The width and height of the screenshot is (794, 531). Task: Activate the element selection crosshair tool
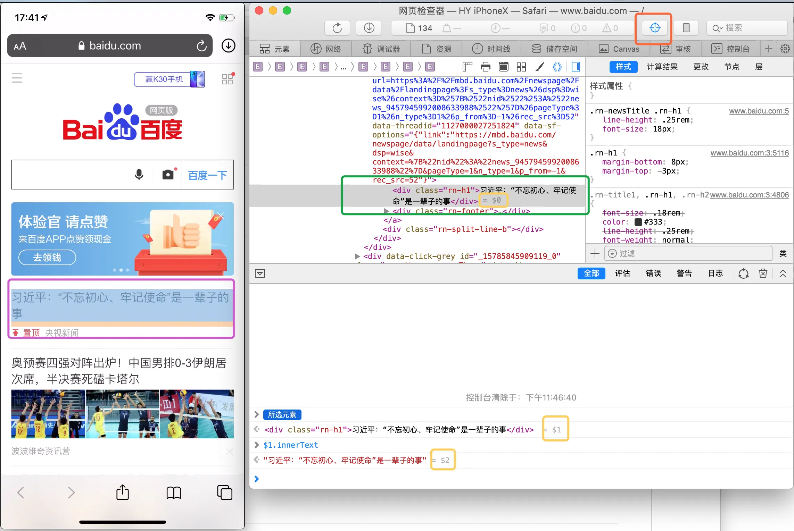(x=654, y=28)
